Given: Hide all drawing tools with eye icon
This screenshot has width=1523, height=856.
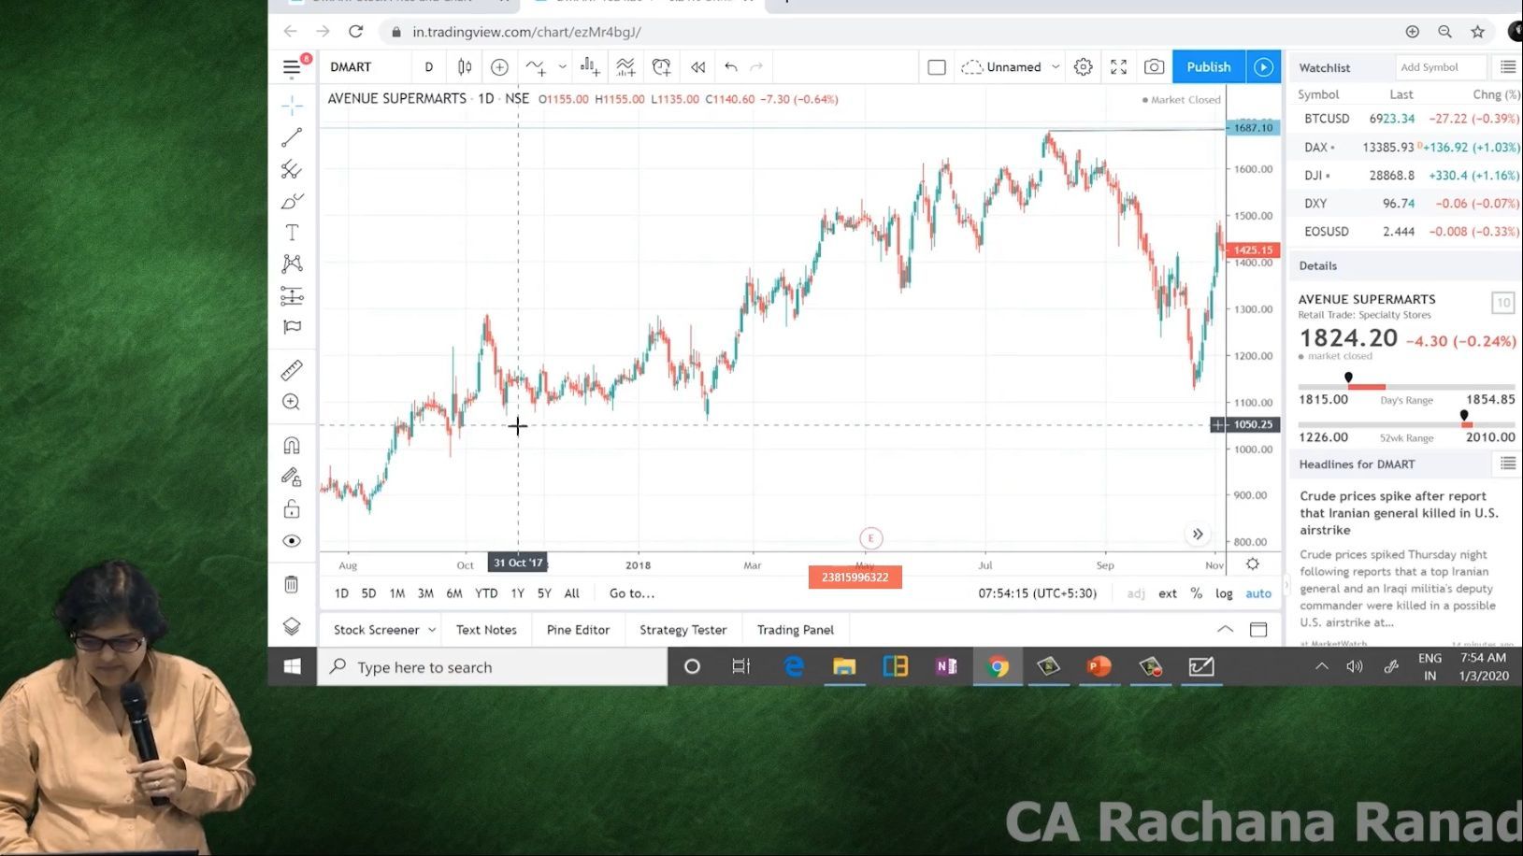Looking at the screenshot, I should click(292, 541).
